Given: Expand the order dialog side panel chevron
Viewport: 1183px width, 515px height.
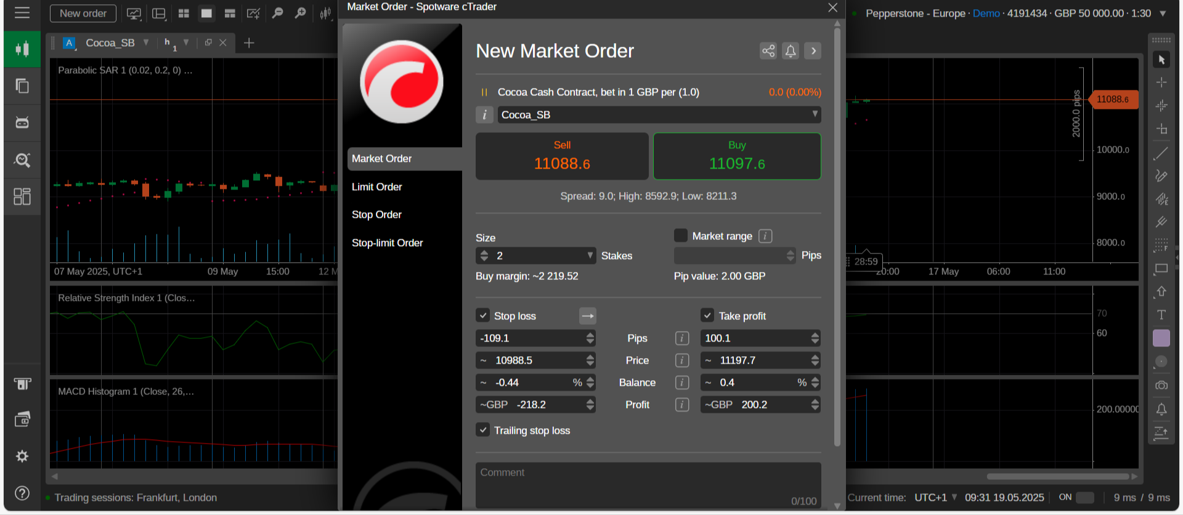Looking at the screenshot, I should click(x=813, y=50).
